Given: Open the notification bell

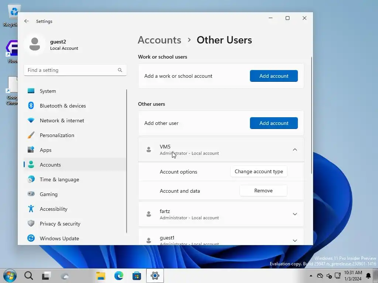Looking at the screenshot, I should 368,276.
